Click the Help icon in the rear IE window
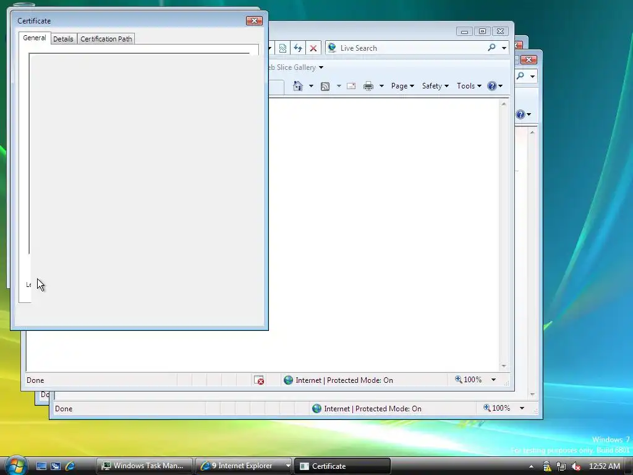Image resolution: width=633 pixels, height=475 pixels. tap(520, 114)
